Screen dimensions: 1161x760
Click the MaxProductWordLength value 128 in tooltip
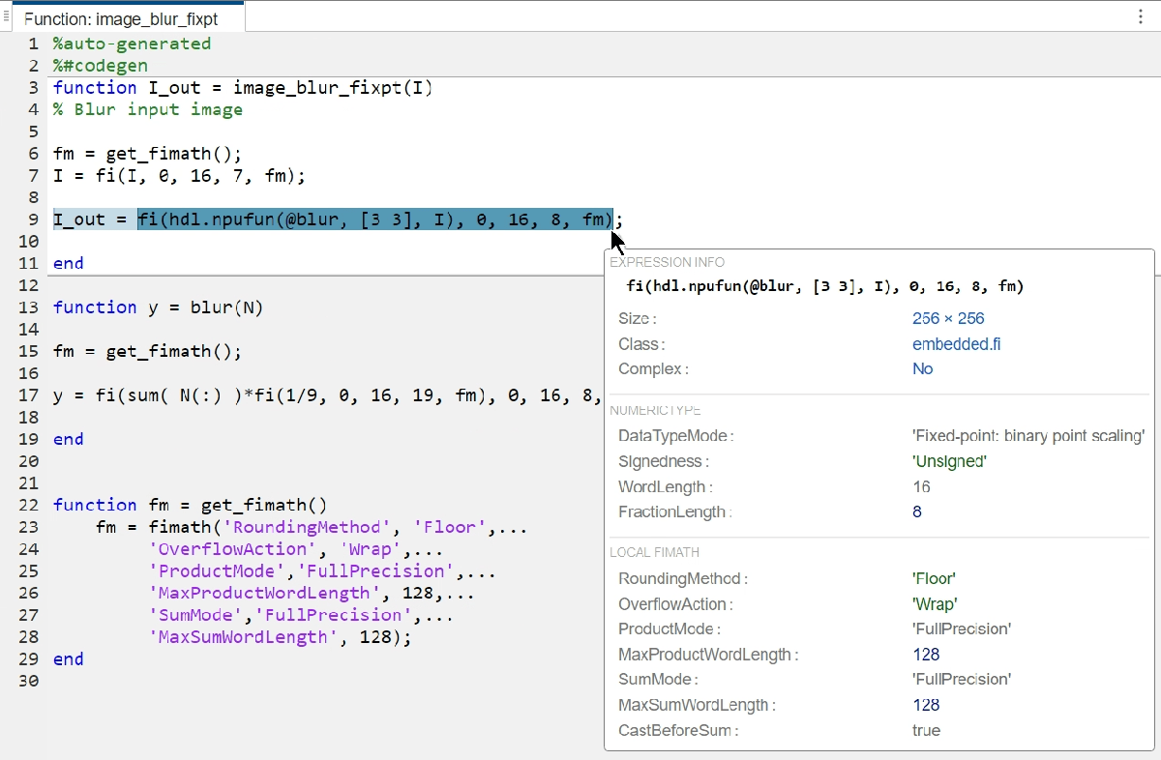click(x=926, y=655)
